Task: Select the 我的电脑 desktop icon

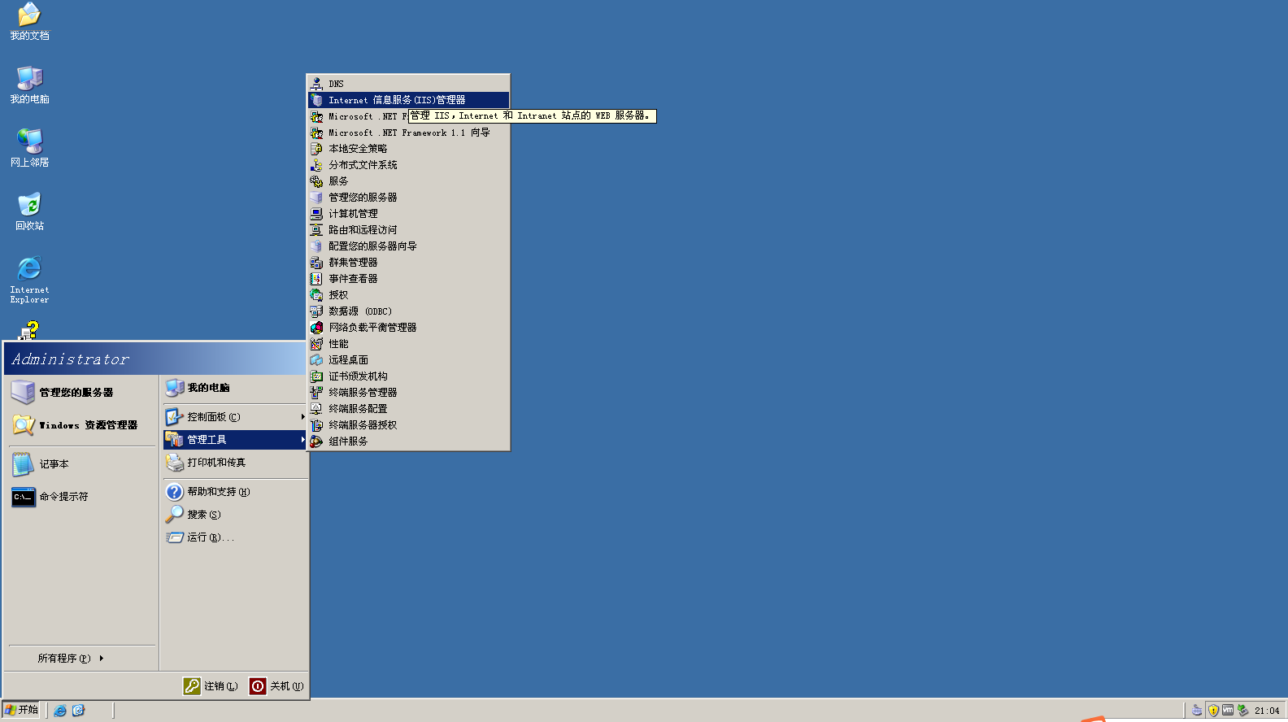Action: tap(29, 85)
